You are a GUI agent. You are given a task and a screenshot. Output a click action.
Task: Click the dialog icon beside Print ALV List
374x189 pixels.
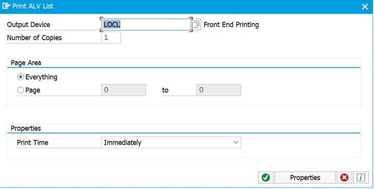pos(6,6)
